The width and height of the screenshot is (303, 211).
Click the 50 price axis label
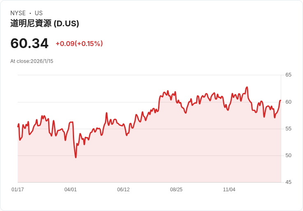289,155
